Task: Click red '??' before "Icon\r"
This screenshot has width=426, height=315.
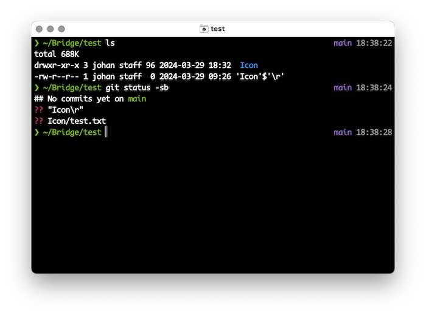Action: click(x=38, y=110)
